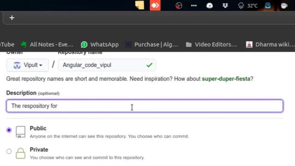Click the yellow sticky notes tray icon
The height and width of the screenshot is (166, 295).
[x=140, y=5]
